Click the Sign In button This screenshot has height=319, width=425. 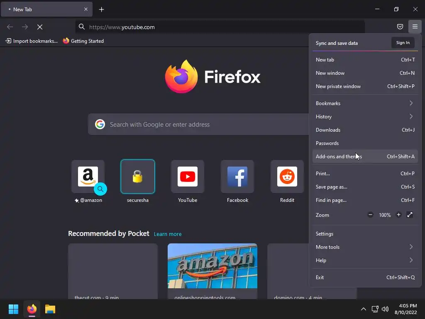[x=403, y=43]
